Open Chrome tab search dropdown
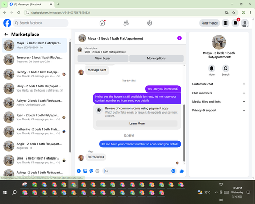 [4, 4]
